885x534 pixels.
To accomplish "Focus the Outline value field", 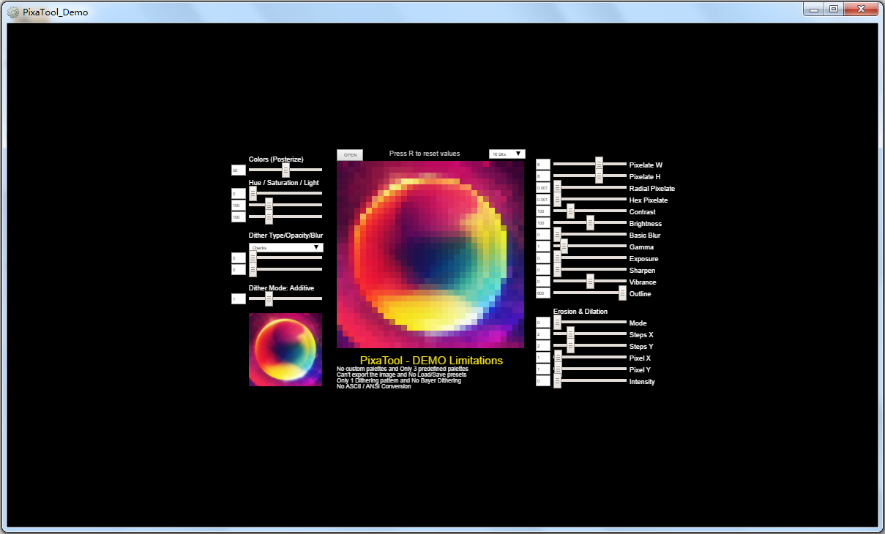I will [543, 293].
